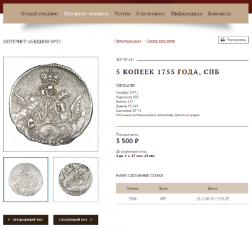
Task: Click the Ставка column header
Action: [x=132, y=188]
